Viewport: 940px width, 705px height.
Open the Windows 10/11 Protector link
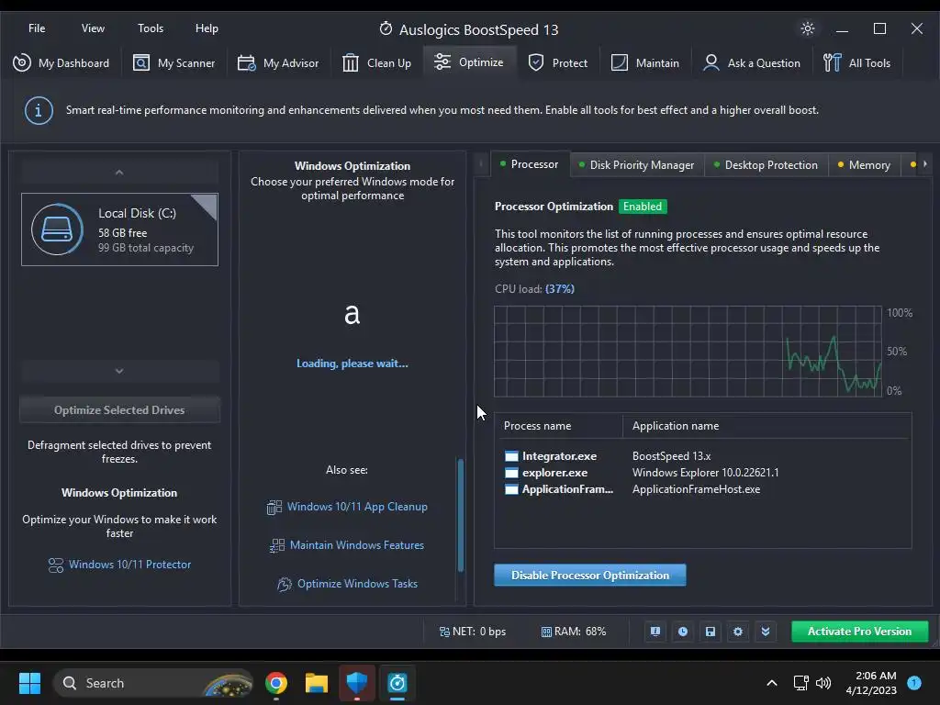pos(129,565)
